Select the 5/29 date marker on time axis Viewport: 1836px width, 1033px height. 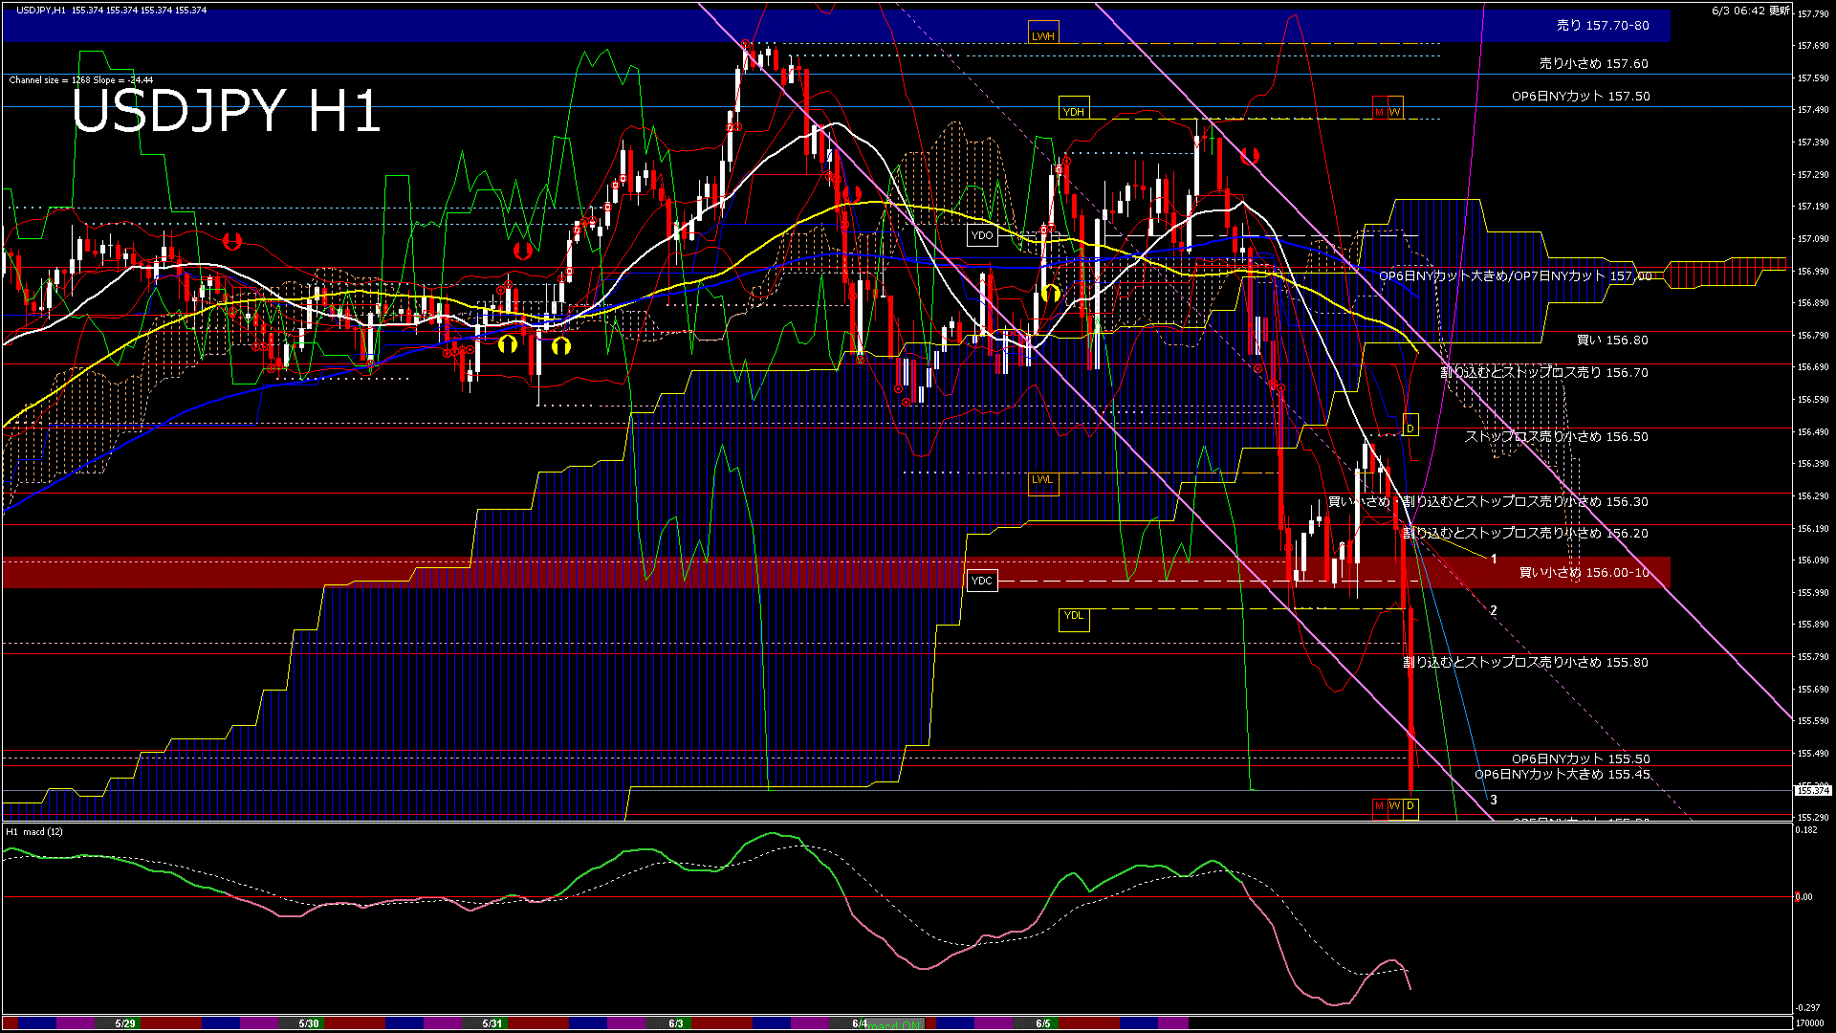(125, 1023)
